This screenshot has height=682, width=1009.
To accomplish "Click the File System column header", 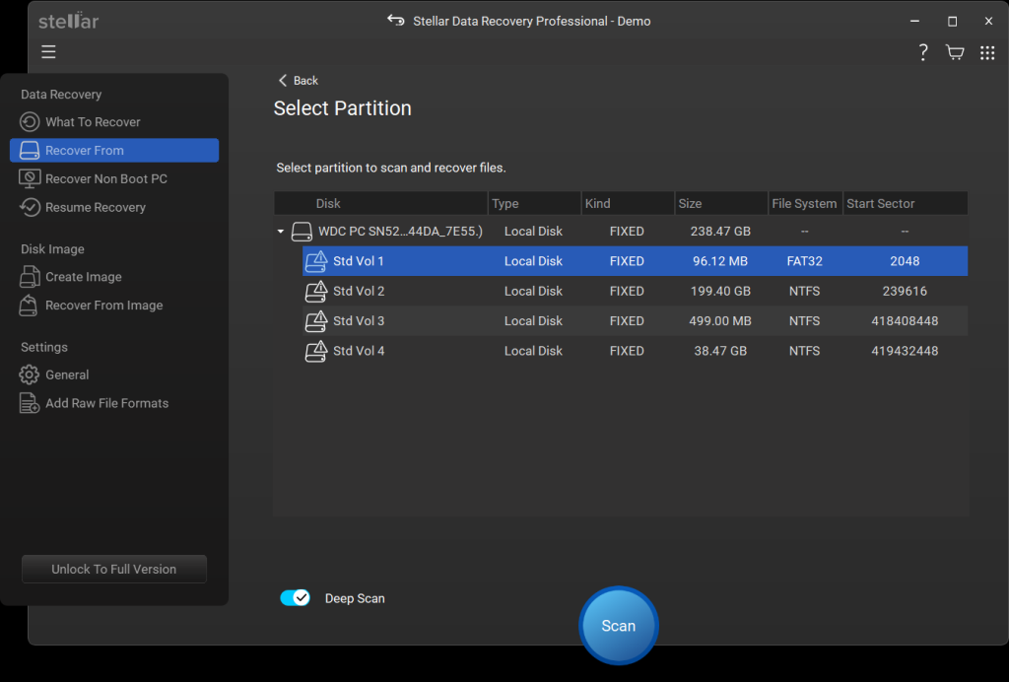I will pos(805,203).
